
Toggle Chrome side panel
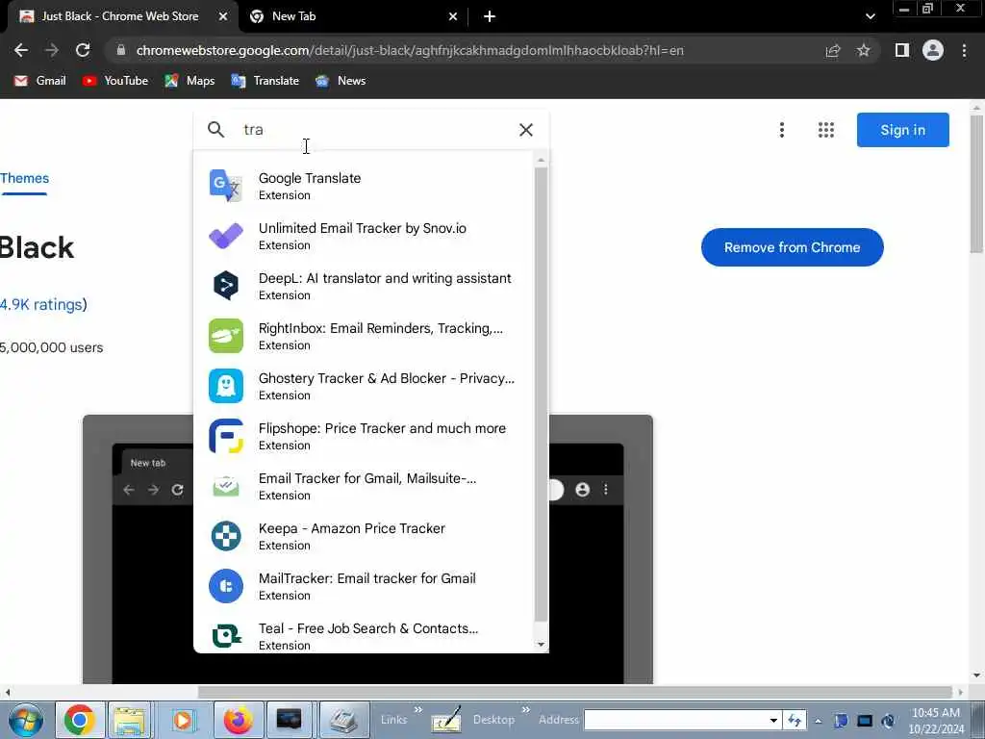pyautogui.click(x=902, y=50)
